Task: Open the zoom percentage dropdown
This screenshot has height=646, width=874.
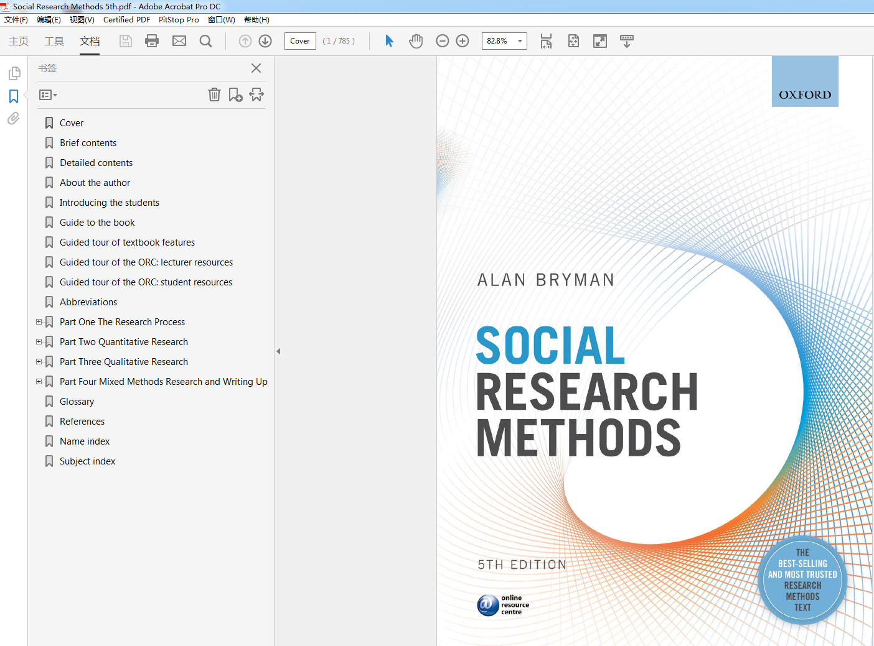Action: [520, 41]
